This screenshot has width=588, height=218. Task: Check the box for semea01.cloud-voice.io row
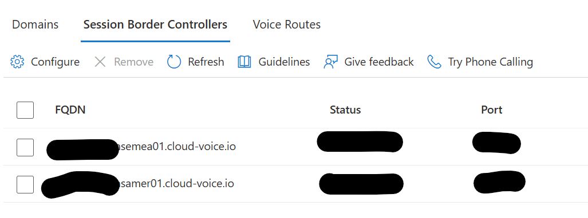pos(25,147)
